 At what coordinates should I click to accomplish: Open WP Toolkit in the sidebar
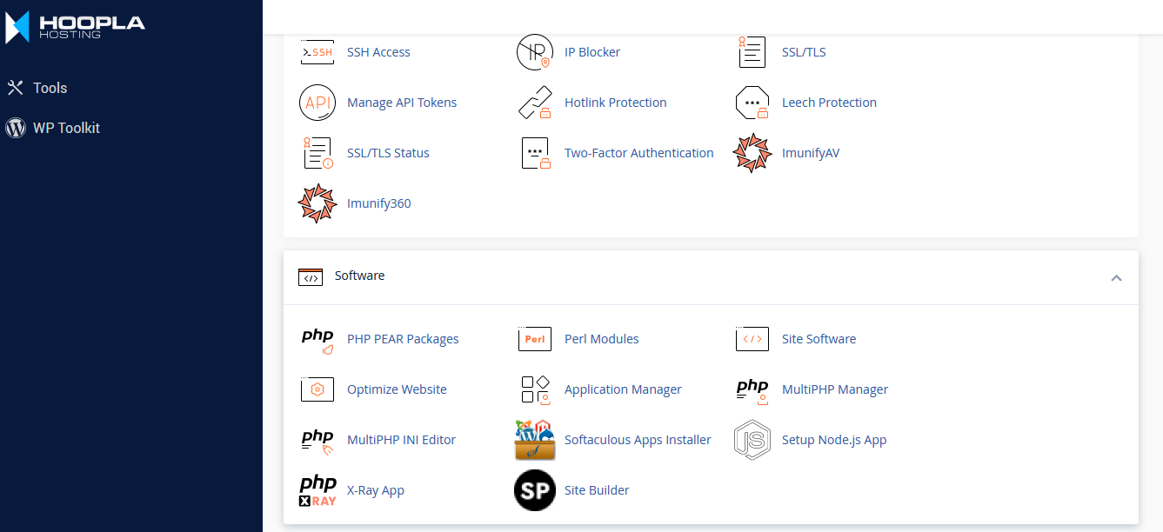point(66,128)
